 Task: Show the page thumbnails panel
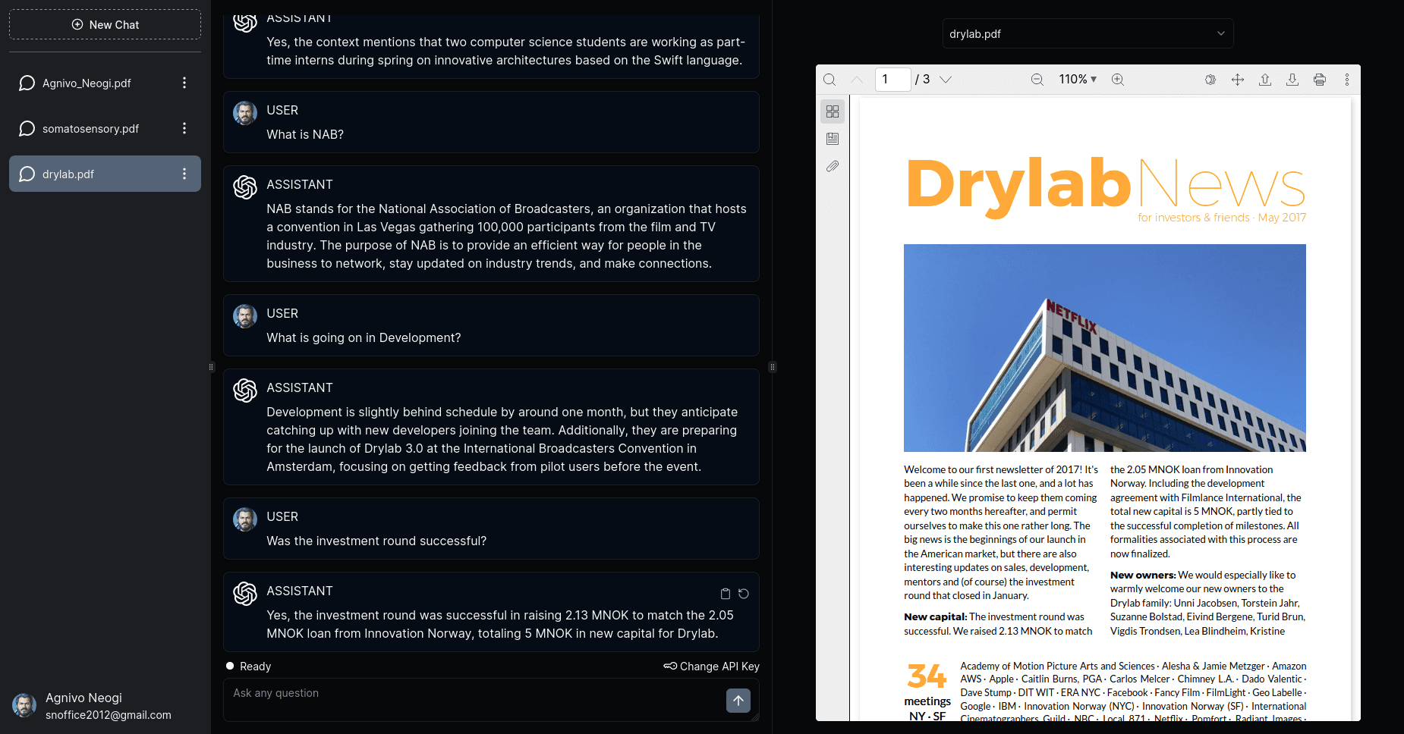coord(833,111)
